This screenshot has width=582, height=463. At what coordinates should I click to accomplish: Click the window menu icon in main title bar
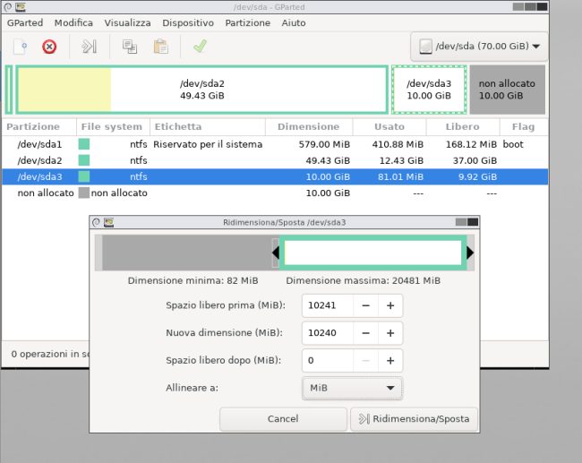point(7,7)
